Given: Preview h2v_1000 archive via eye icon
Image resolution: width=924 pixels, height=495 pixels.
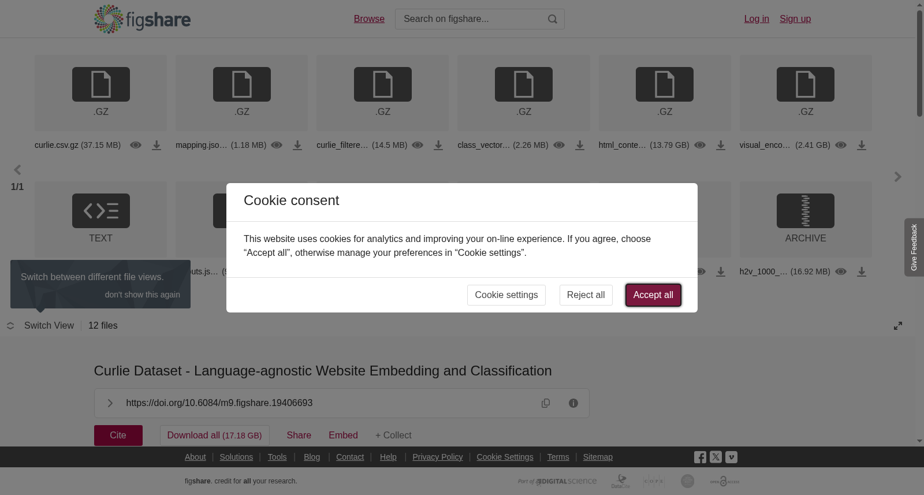Looking at the screenshot, I should (841, 271).
